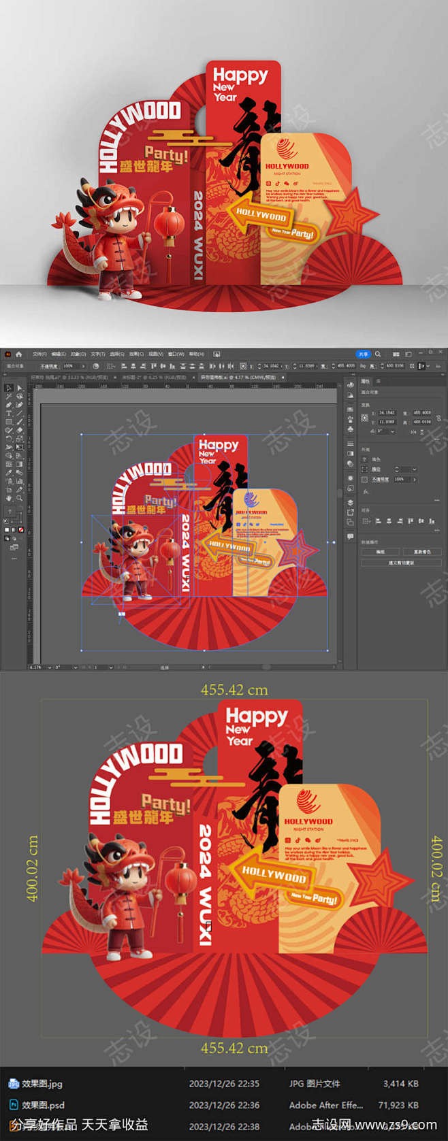Image resolution: width=448 pixels, height=1141 pixels.
Task: Select the Hand tool
Action: [x=9, y=497]
